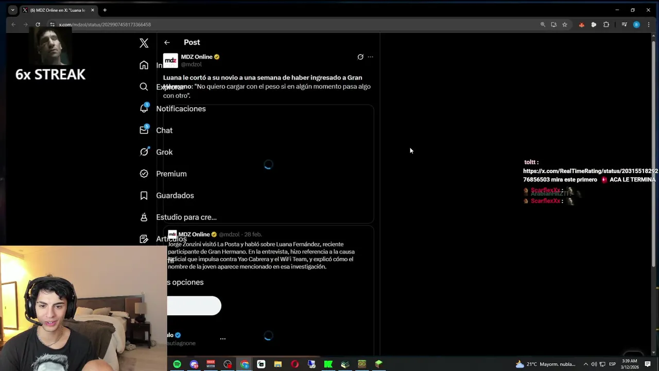Image resolution: width=659 pixels, height=371 pixels.
Task: Open post more options (three dots)
Action: coord(370,57)
